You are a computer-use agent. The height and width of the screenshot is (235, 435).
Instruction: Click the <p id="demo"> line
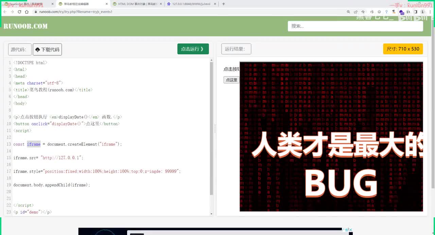pyautogui.click(x=33, y=212)
